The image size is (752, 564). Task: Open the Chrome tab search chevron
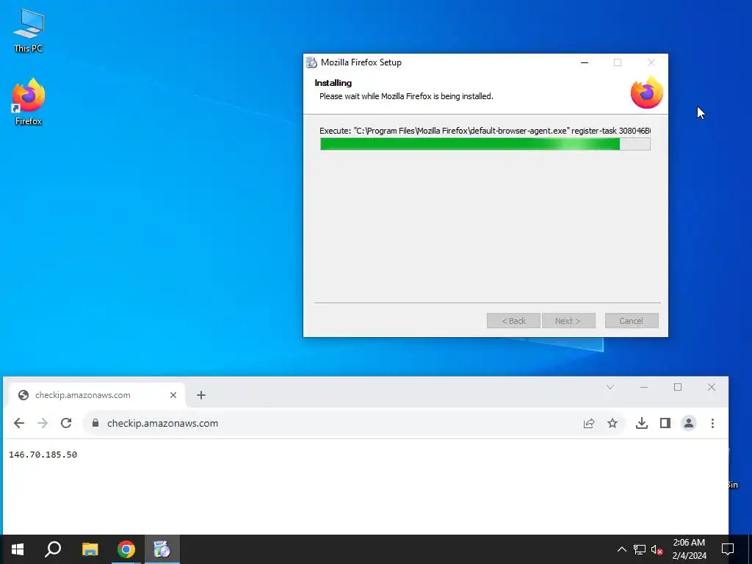(610, 387)
